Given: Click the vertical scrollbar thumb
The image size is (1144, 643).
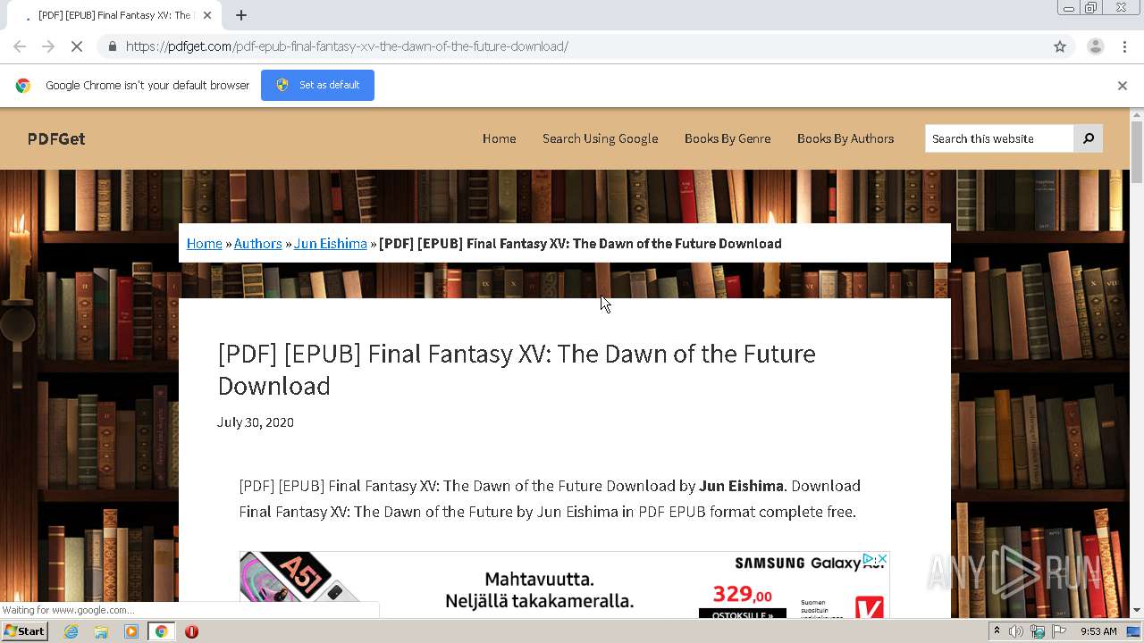Looking at the screenshot, I should click(x=1137, y=151).
